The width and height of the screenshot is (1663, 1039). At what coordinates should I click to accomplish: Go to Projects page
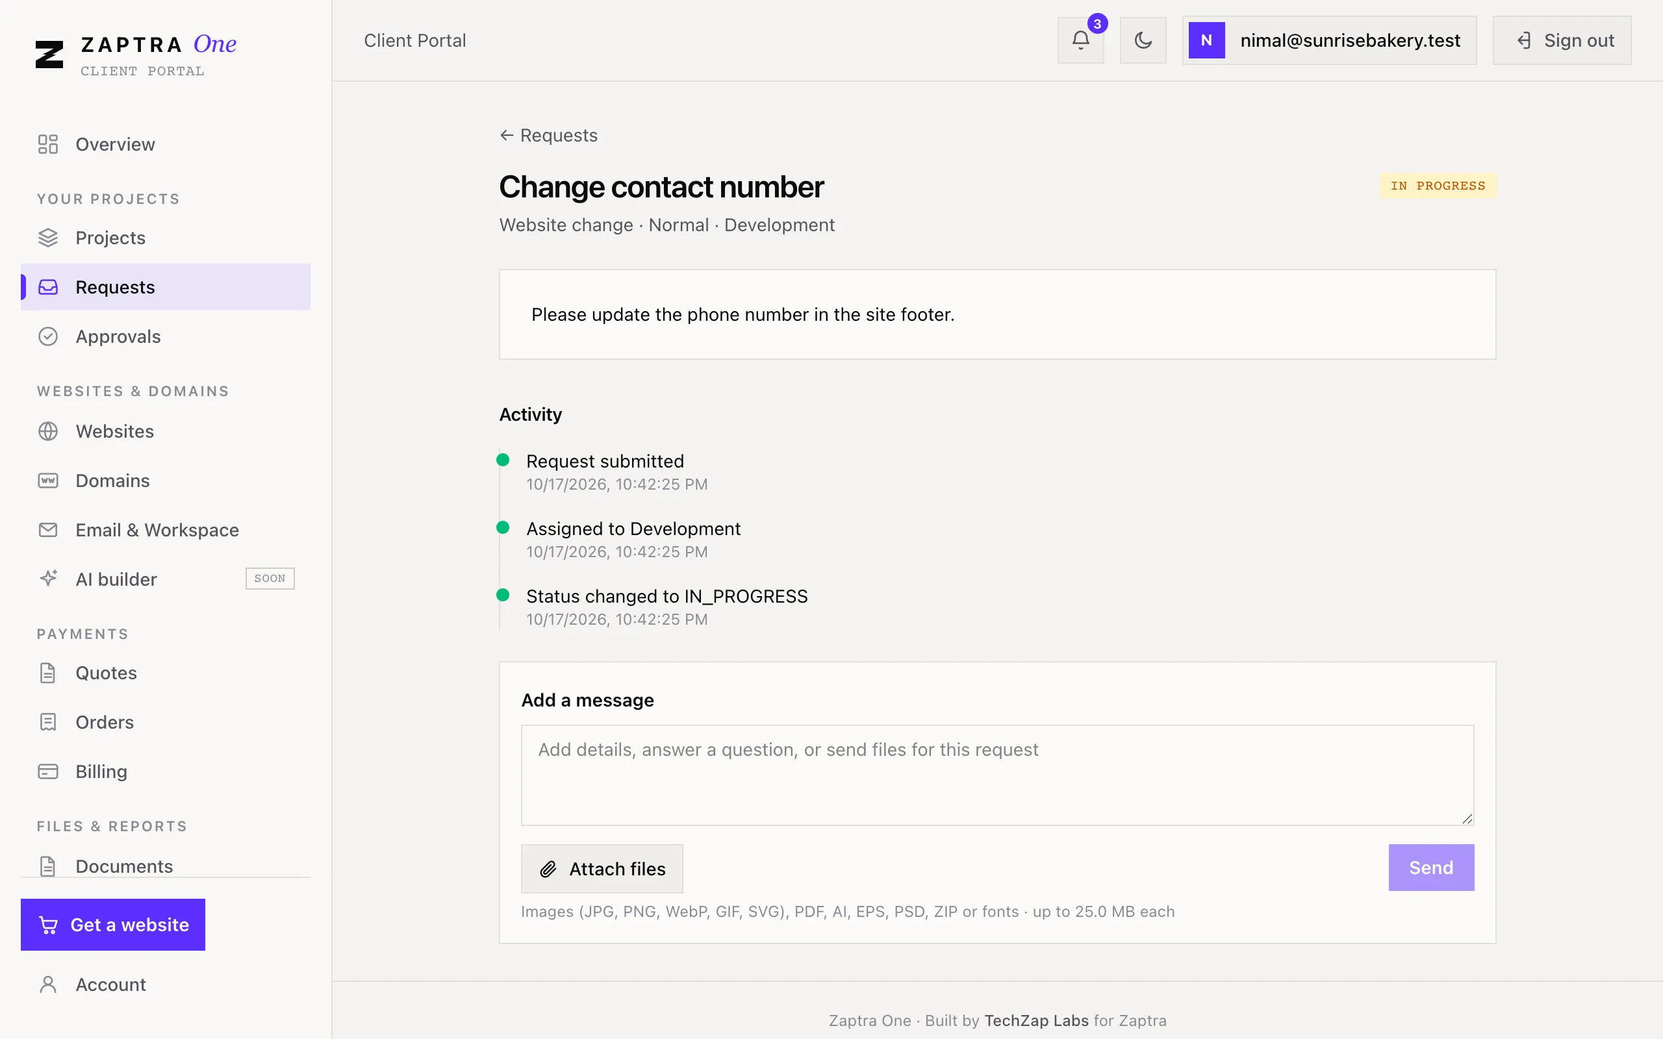166,238
